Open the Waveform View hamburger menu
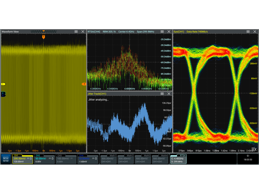This screenshot has height=194, width=259. [x=76, y=31]
